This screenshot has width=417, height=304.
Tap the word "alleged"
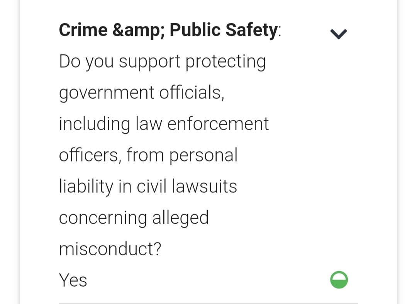(180, 217)
